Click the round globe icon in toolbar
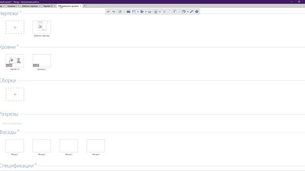Image resolution: width=305 pixels, height=171 pixels. point(156,11)
